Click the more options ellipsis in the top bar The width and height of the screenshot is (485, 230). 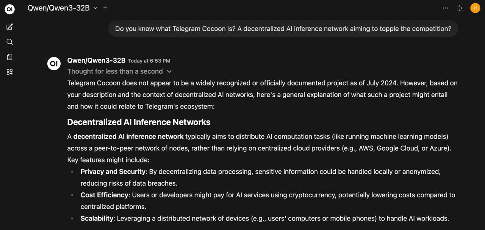(x=445, y=8)
